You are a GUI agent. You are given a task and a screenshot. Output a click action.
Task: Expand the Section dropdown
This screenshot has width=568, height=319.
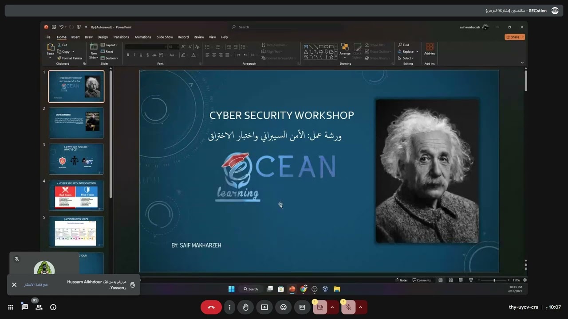tap(110, 58)
